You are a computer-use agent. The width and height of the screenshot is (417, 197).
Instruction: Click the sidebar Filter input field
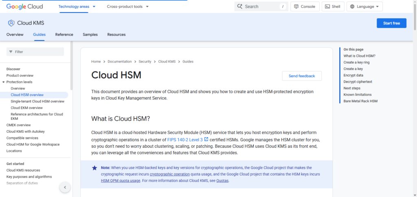pos(35,52)
